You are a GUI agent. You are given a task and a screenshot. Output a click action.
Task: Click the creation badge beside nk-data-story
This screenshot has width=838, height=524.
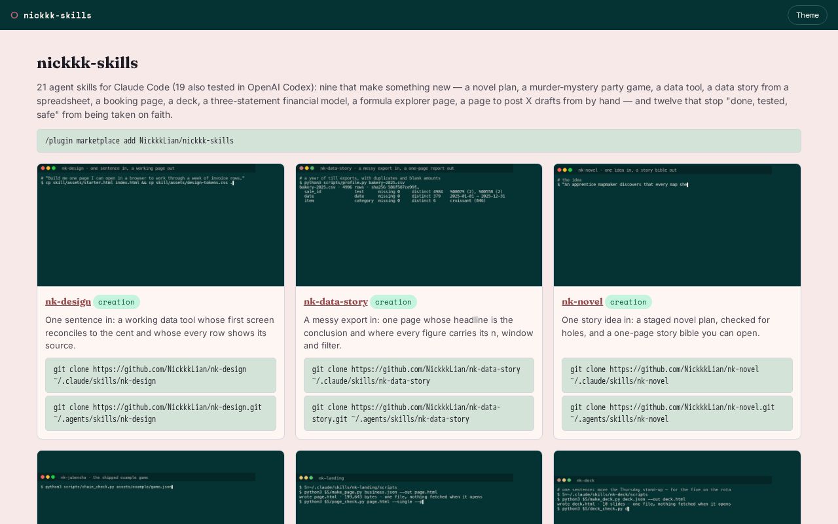point(393,302)
